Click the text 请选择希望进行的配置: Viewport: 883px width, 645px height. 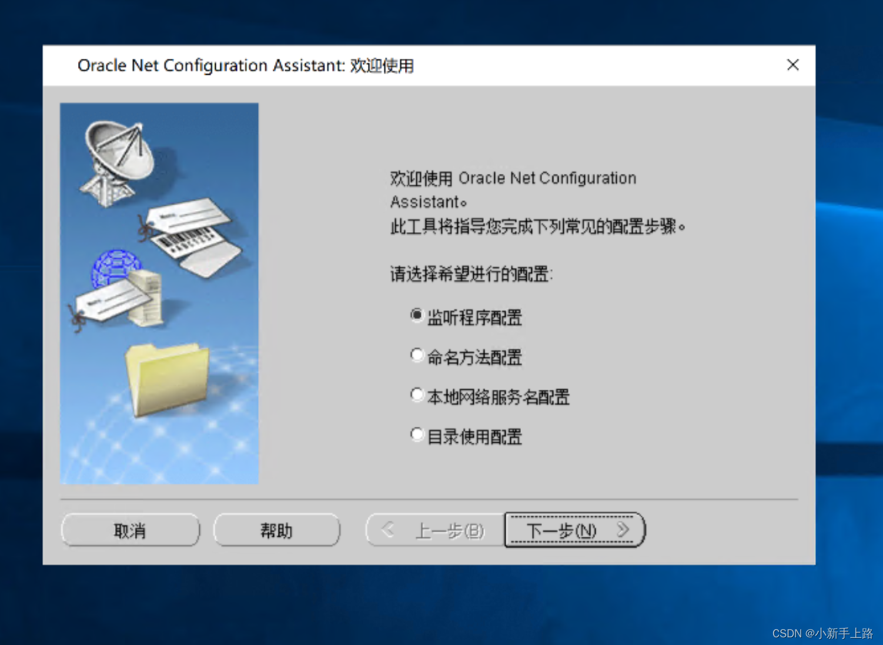tap(471, 274)
